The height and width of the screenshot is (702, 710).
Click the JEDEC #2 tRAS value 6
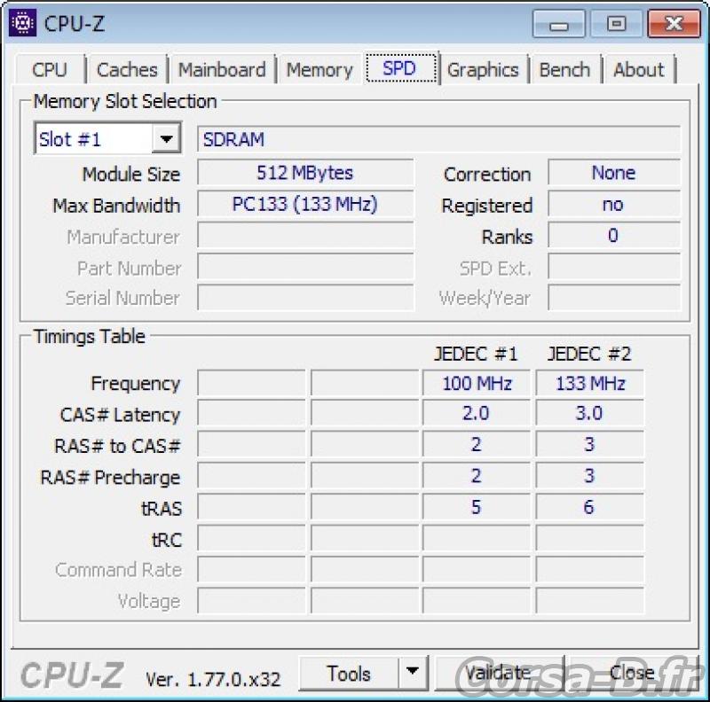589,507
